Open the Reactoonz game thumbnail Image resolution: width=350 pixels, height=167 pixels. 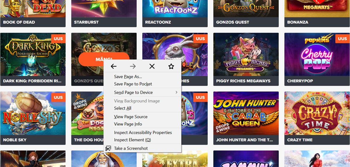point(175,9)
